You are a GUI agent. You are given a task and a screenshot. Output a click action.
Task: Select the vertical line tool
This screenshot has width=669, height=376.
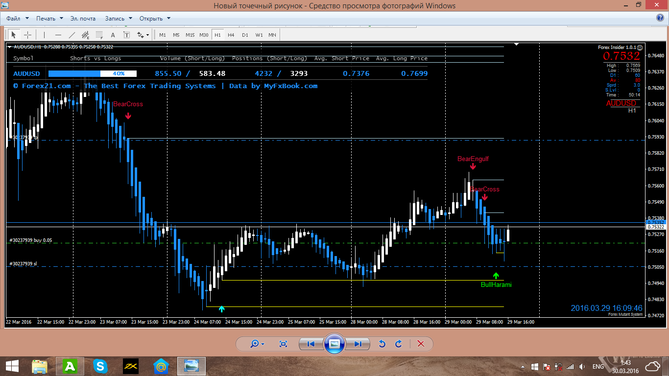(x=44, y=35)
